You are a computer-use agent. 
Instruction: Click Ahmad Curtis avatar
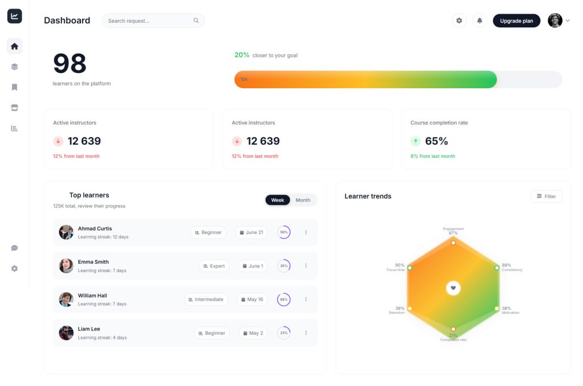(x=66, y=232)
